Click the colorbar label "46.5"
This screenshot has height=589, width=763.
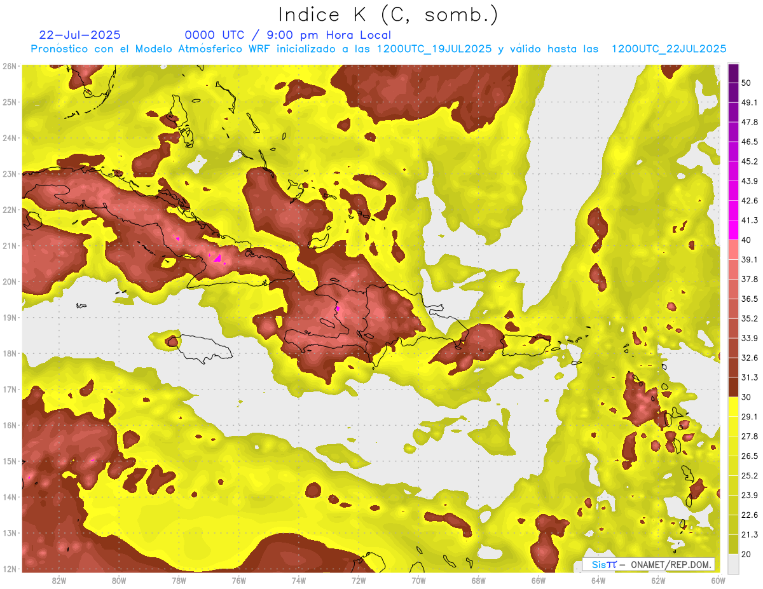click(x=750, y=142)
